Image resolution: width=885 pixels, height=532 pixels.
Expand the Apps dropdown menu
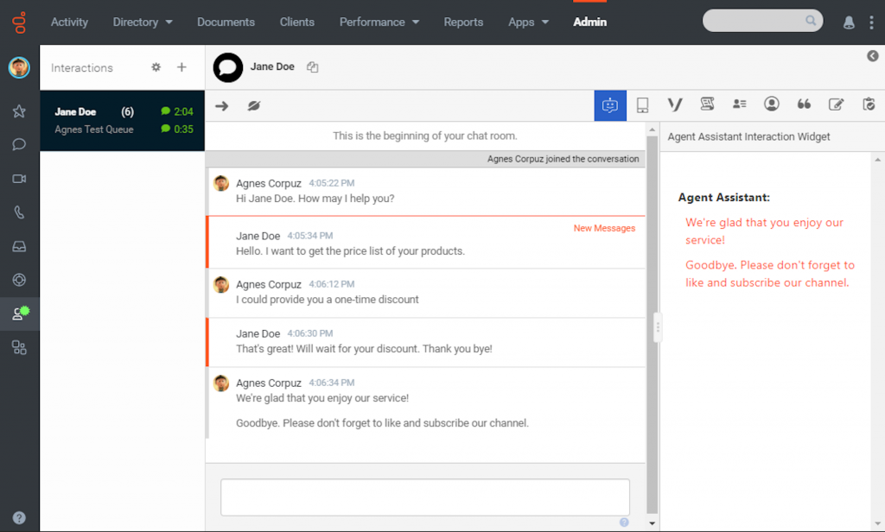[528, 22]
